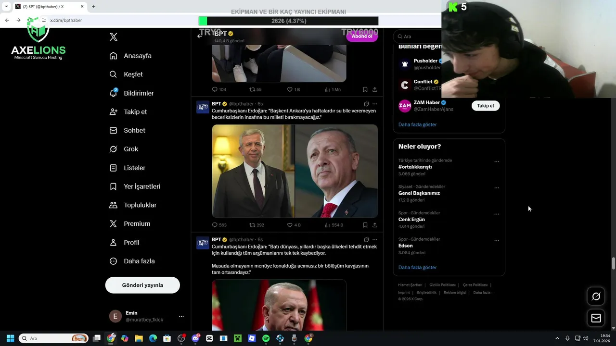
Task: Click the Abone ol button
Action: tap(362, 36)
